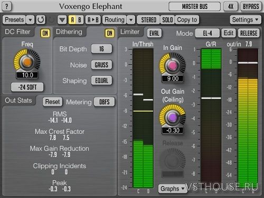The image size is (264, 198).
Task: Toggle the Dithering ON switch
Action: pyautogui.click(x=109, y=33)
